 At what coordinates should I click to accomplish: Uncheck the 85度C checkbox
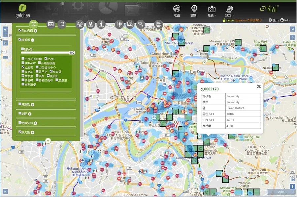[x=46, y=58]
